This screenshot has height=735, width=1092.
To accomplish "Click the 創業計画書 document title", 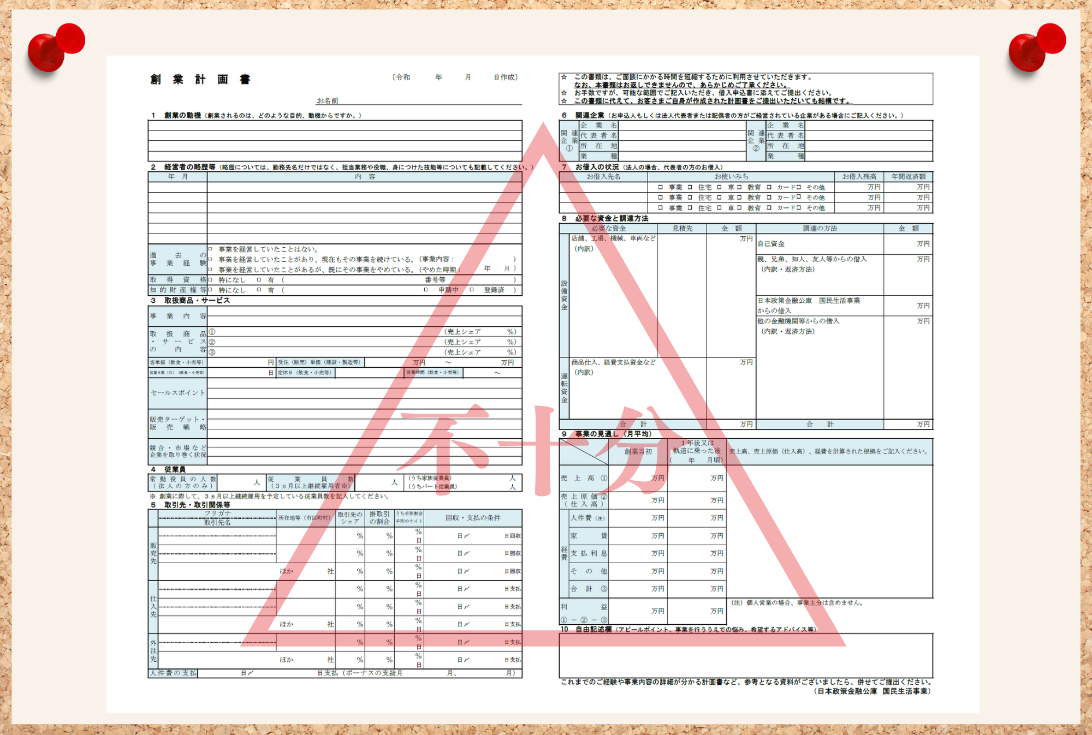I will tap(200, 80).
